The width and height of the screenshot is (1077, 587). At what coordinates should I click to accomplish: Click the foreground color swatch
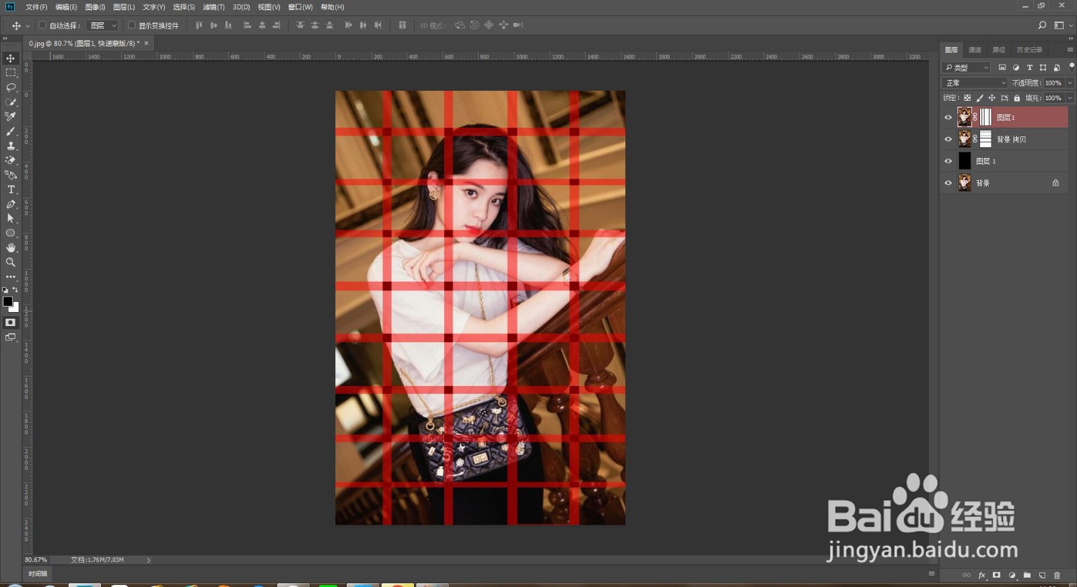point(7,301)
